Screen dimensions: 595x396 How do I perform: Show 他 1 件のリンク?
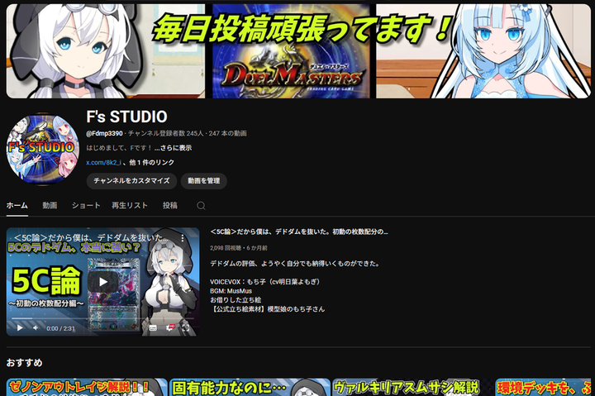152,163
